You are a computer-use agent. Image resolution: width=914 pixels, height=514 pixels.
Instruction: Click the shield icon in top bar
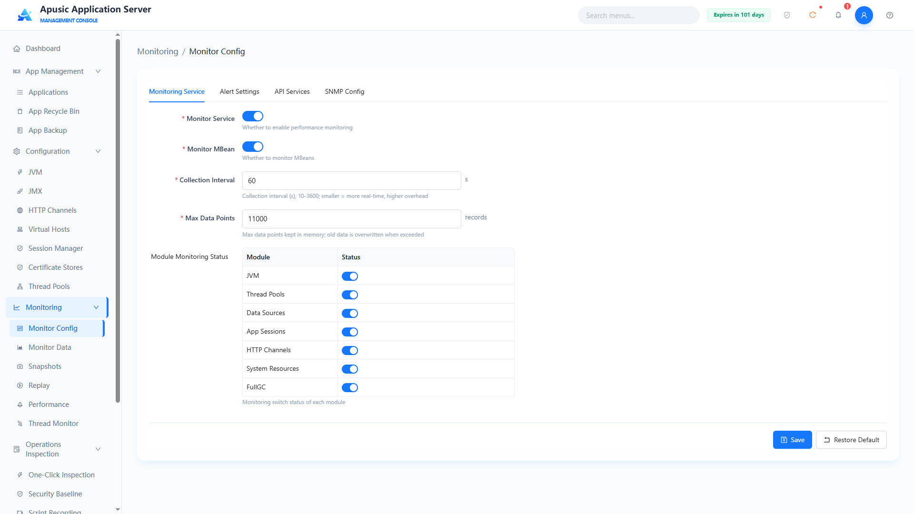(787, 15)
